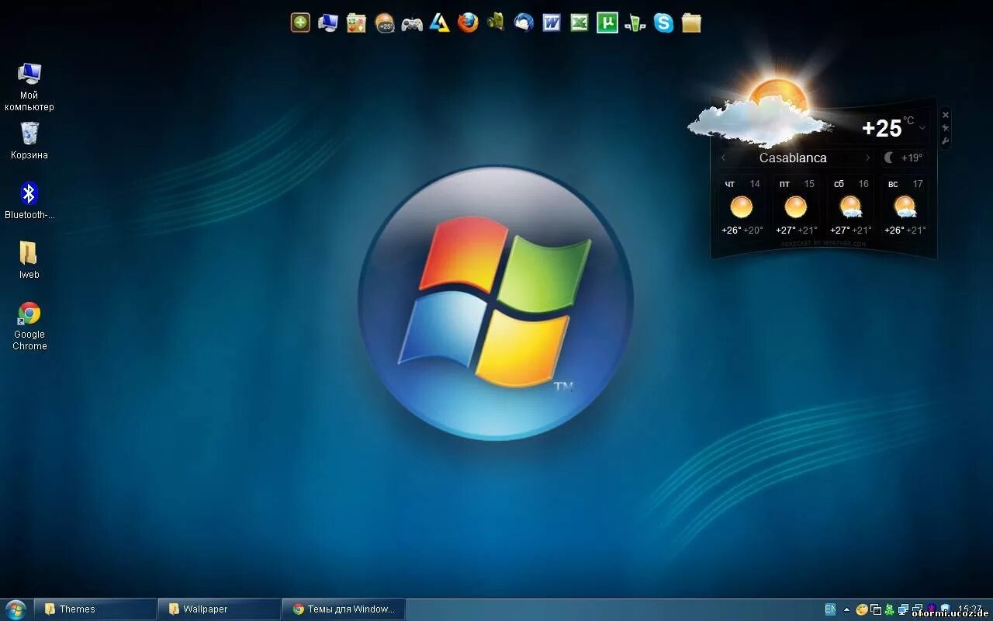Select the пт 15 forecast day
This screenshot has width=993, height=621.
tap(796, 208)
